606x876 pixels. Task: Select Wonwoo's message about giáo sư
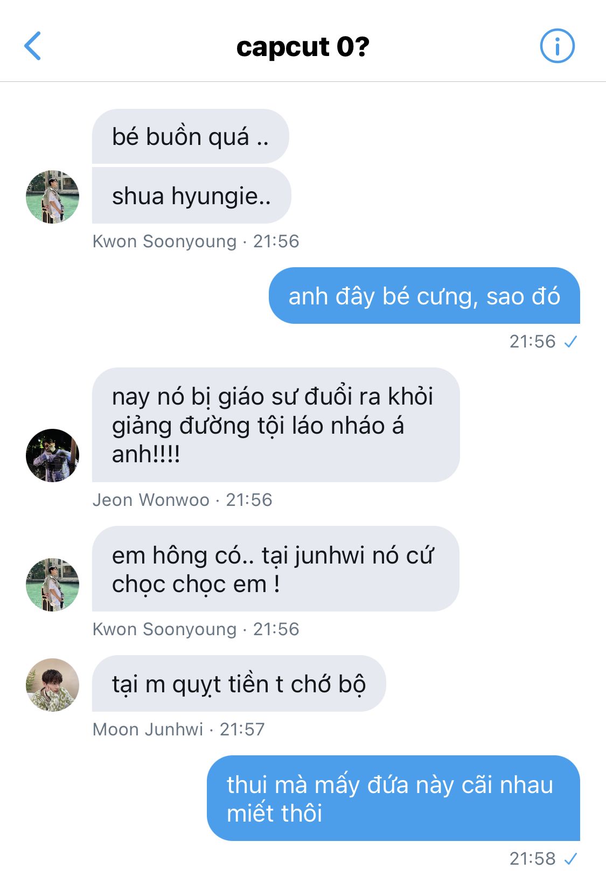click(x=276, y=425)
